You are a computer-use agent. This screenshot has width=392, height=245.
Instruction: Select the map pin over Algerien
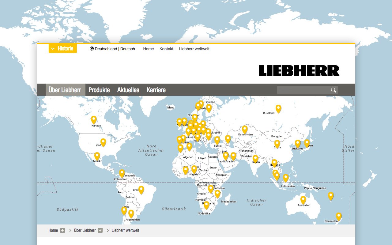(189, 147)
